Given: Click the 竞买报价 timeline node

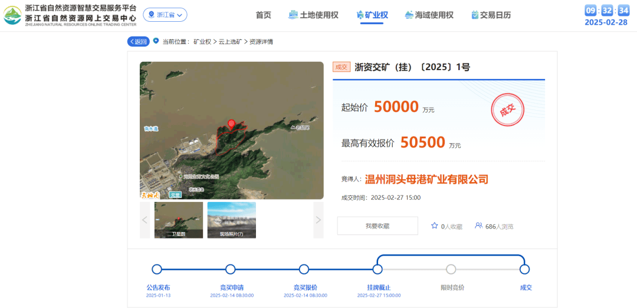Looking at the screenshot, I should pos(304,269).
